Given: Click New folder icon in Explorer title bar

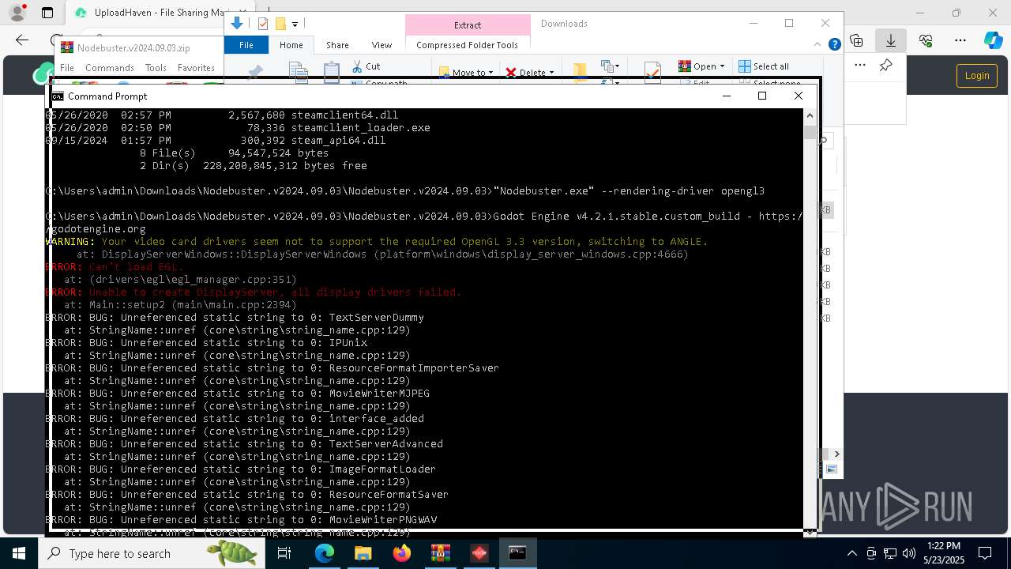Looking at the screenshot, I should pyautogui.click(x=280, y=24).
